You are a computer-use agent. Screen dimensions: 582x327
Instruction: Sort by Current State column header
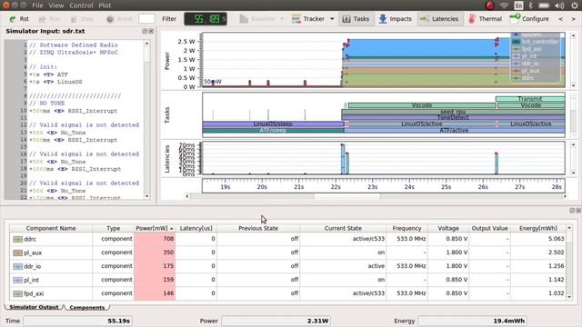tap(343, 228)
